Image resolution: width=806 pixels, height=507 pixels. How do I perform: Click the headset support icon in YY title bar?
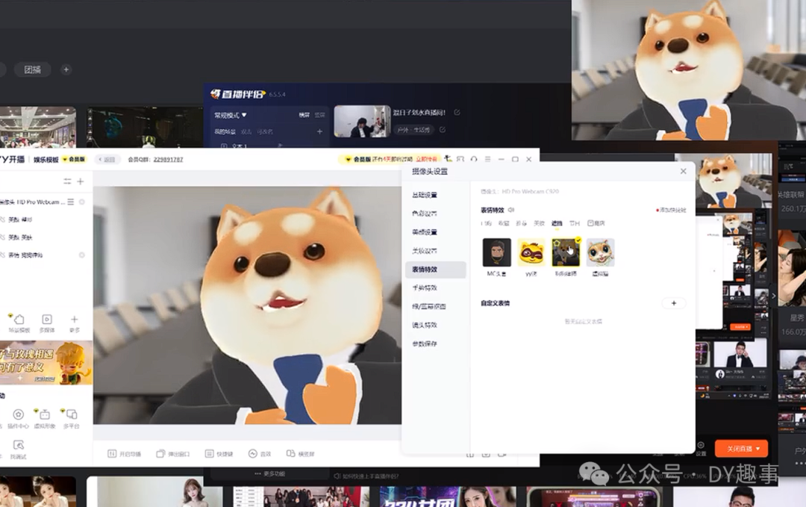point(474,159)
